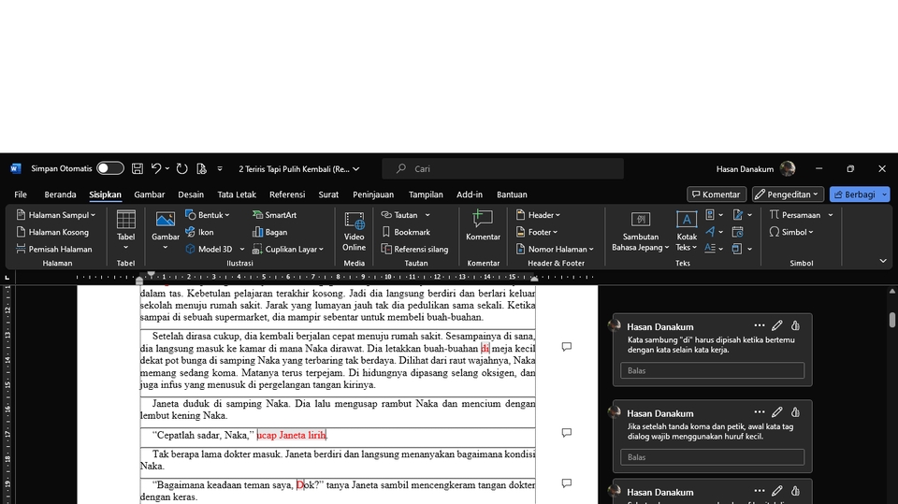This screenshot has height=504, width=898.
Task: Open the Simbol symbol menu
Action: click(x=791, y=232)
